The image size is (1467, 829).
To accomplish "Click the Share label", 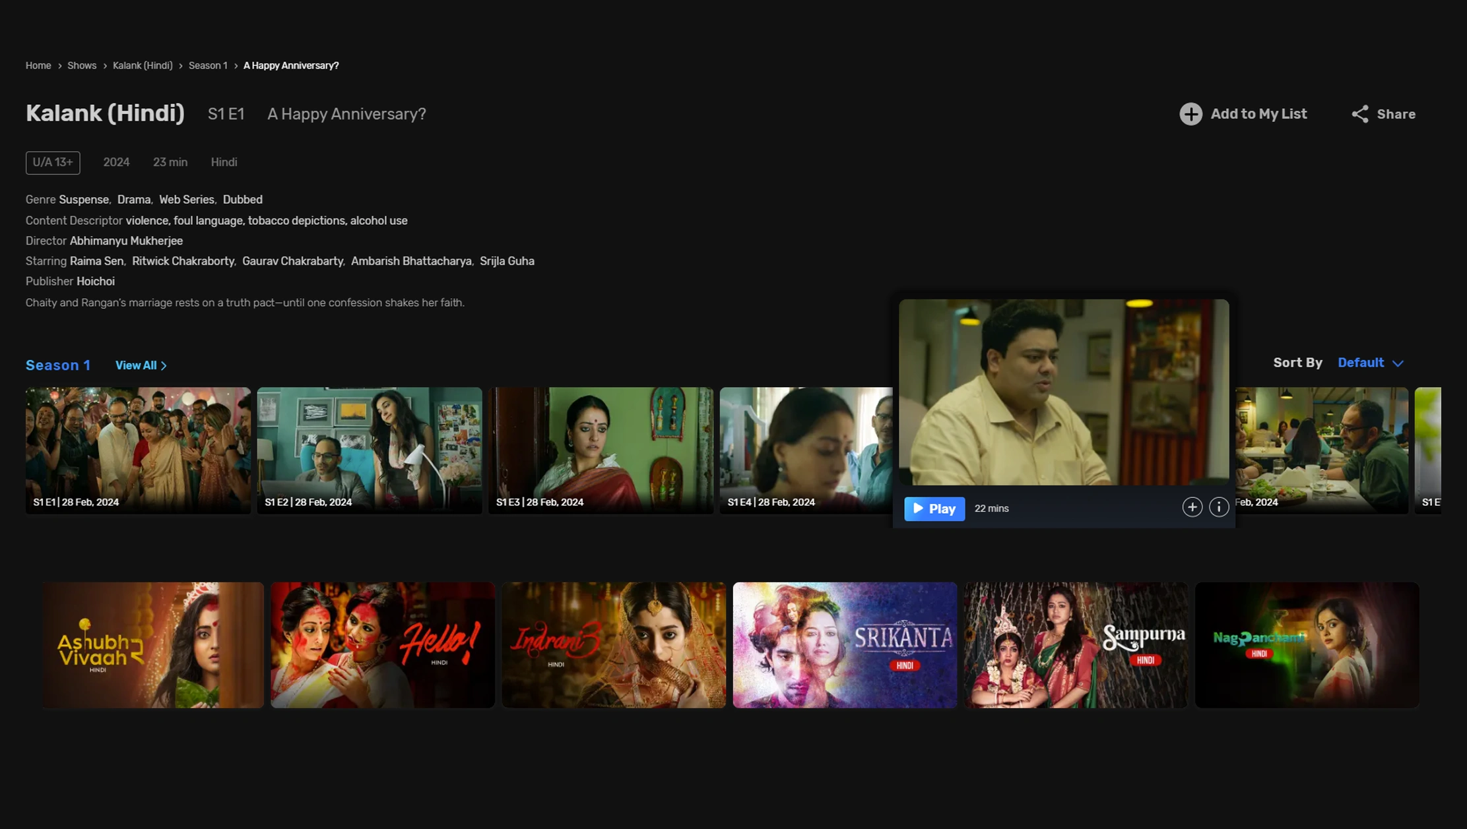I will pyautogui.click(x=1396, y=114).
